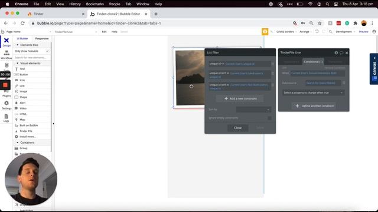The image size is (378, 212).
Task: Switch to the Tinder browser tab
Action: pyautogui.click(x=56, y=14)
